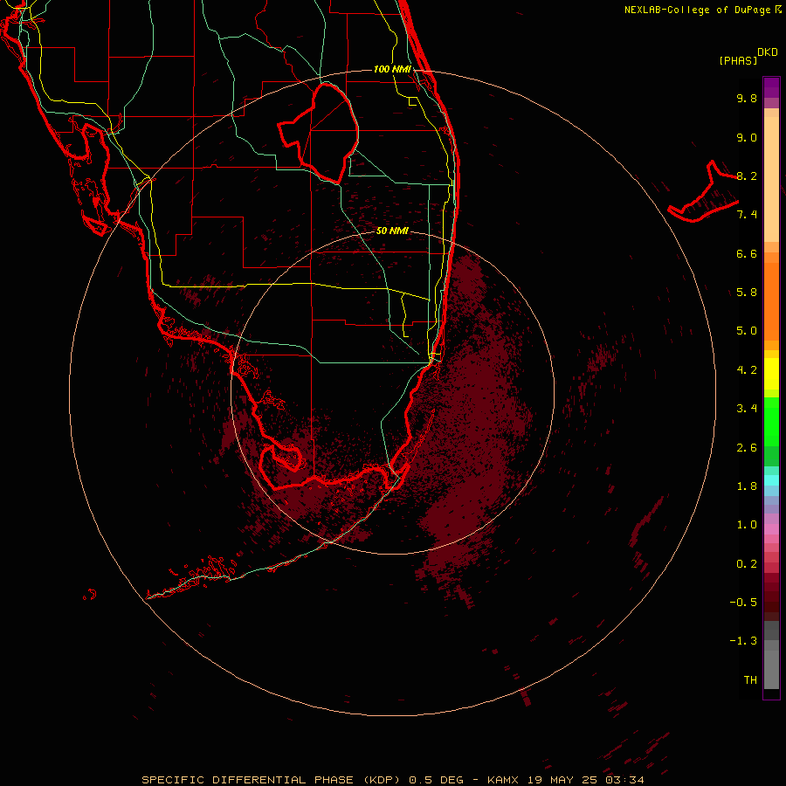Image resolution: width=786 pixels, height=786 pixels.
Task: Pick the large peach segment of the color bar
Action: 771,179
